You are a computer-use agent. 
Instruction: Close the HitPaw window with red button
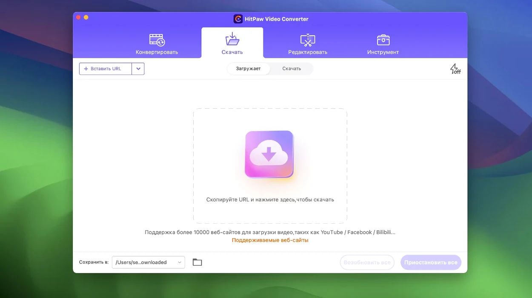pos(78,17)
